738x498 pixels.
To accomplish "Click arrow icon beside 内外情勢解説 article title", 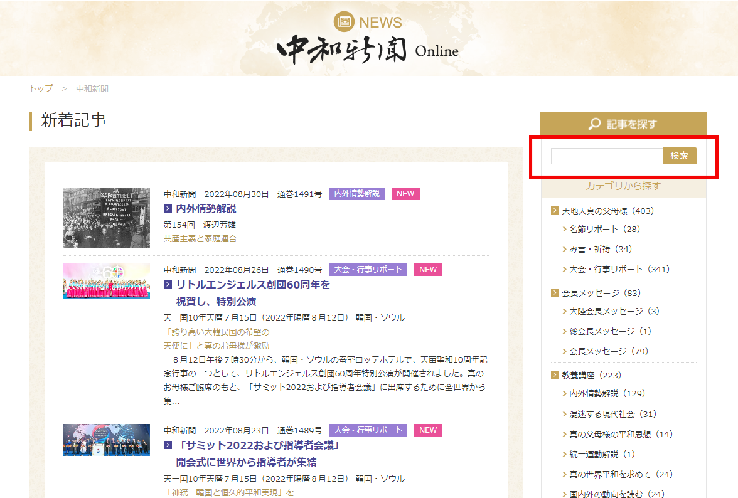I will [x=168, y=208].
